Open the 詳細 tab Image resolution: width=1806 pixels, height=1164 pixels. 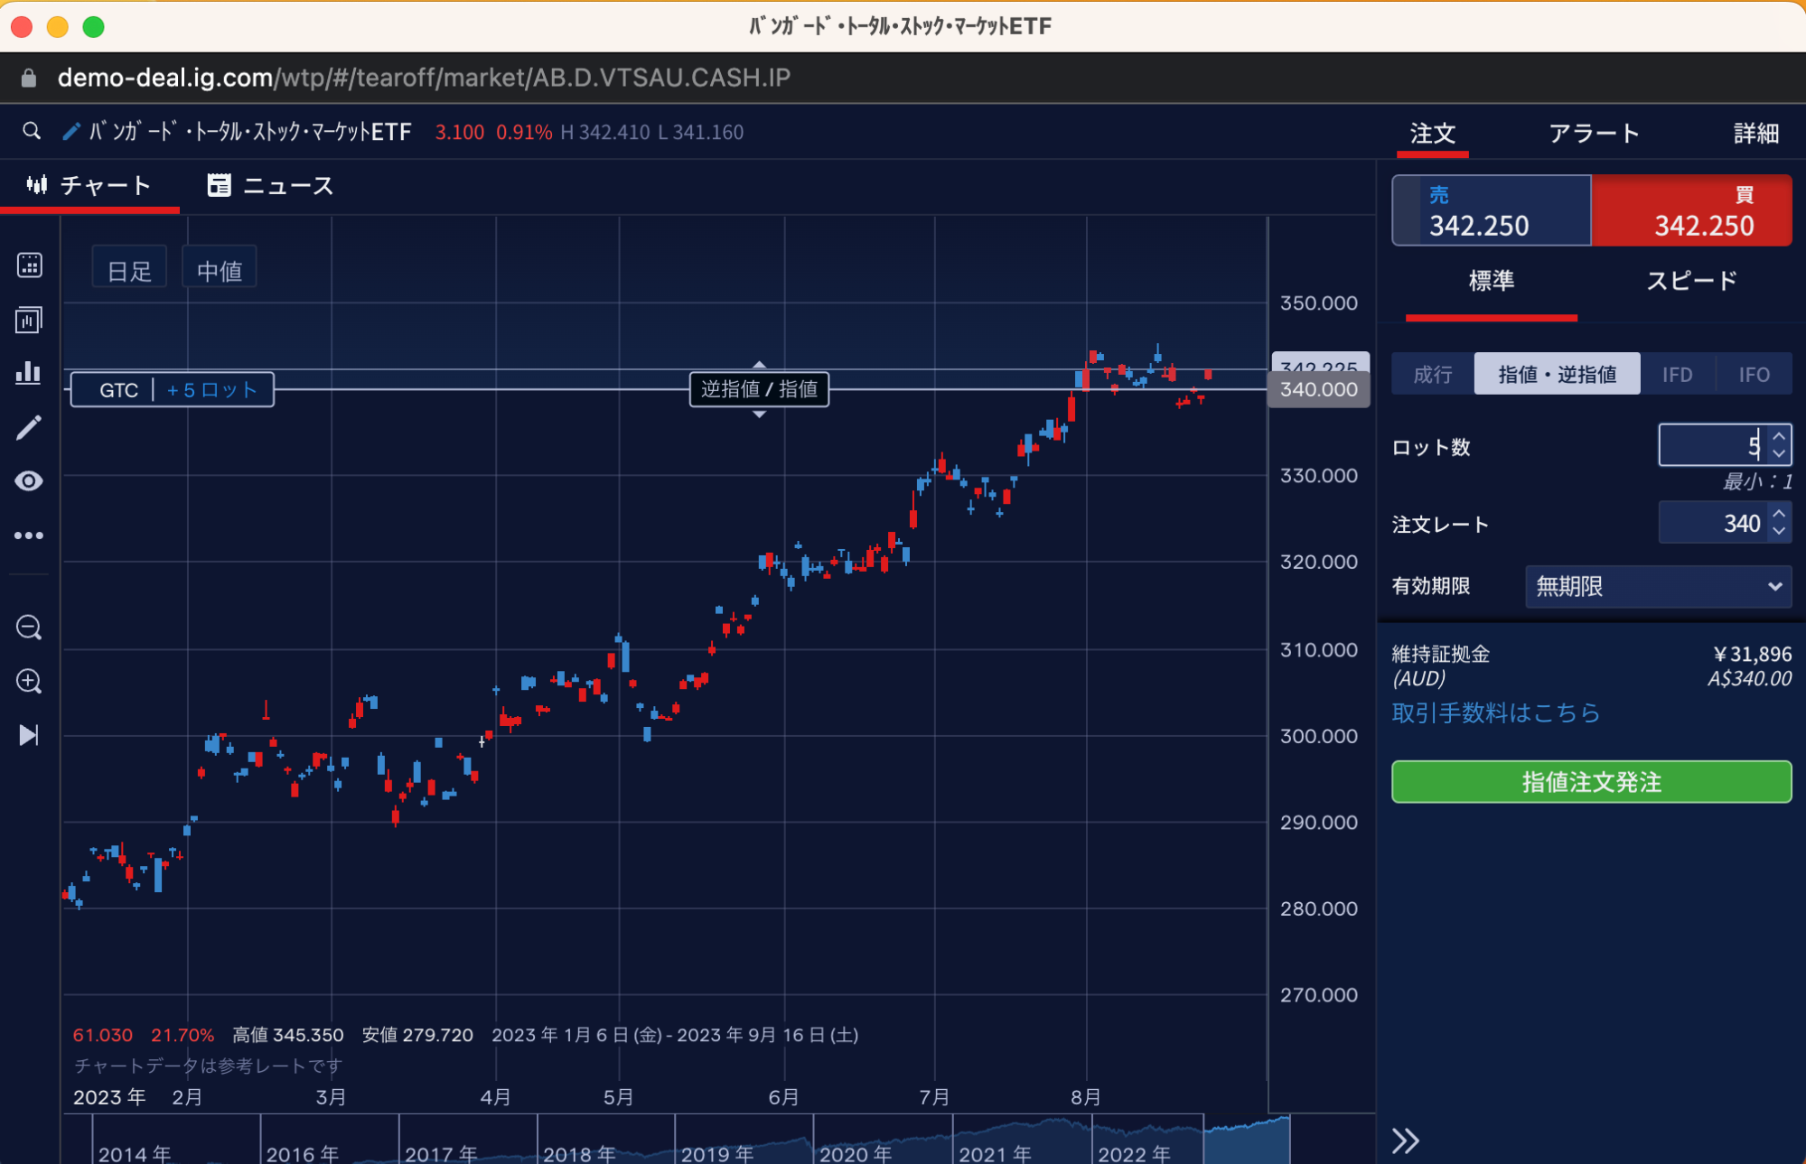coord(1755,134)
